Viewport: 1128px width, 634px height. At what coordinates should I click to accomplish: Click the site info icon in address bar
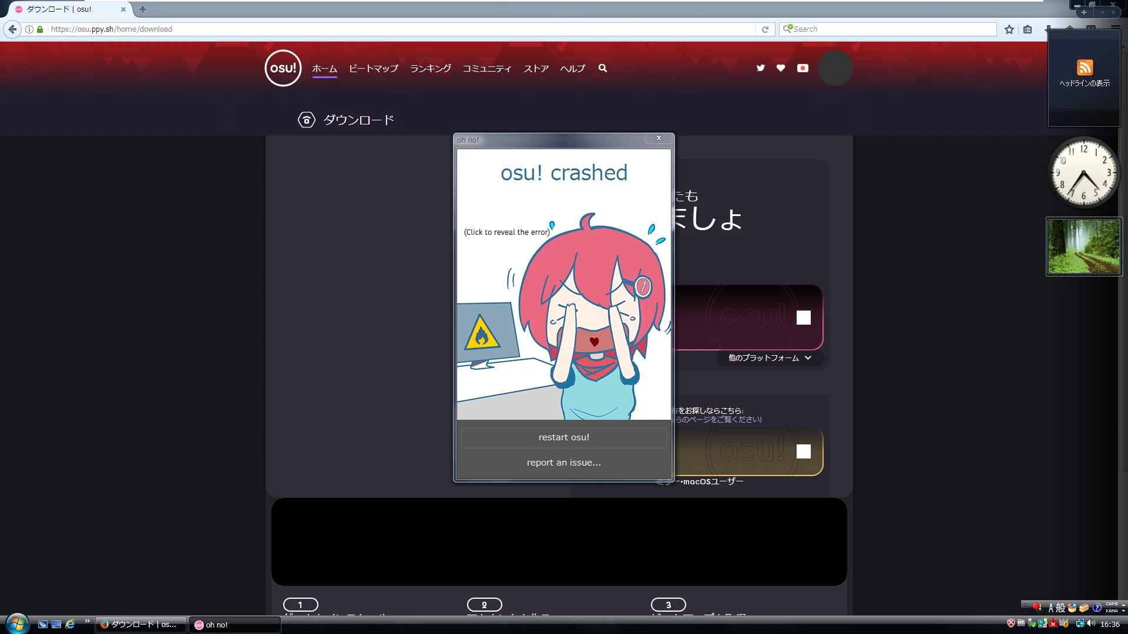coord(29,29)
